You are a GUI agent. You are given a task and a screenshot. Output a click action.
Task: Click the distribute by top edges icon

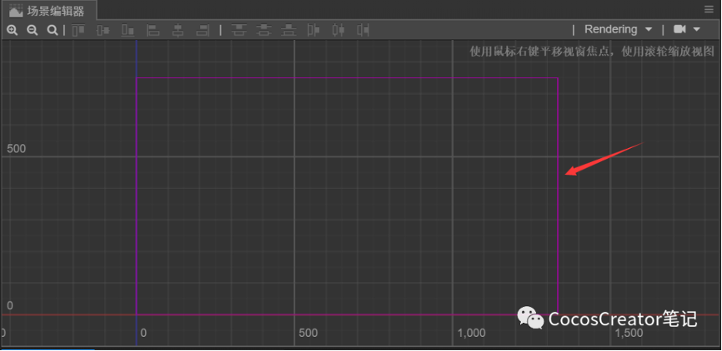point(239,30)
